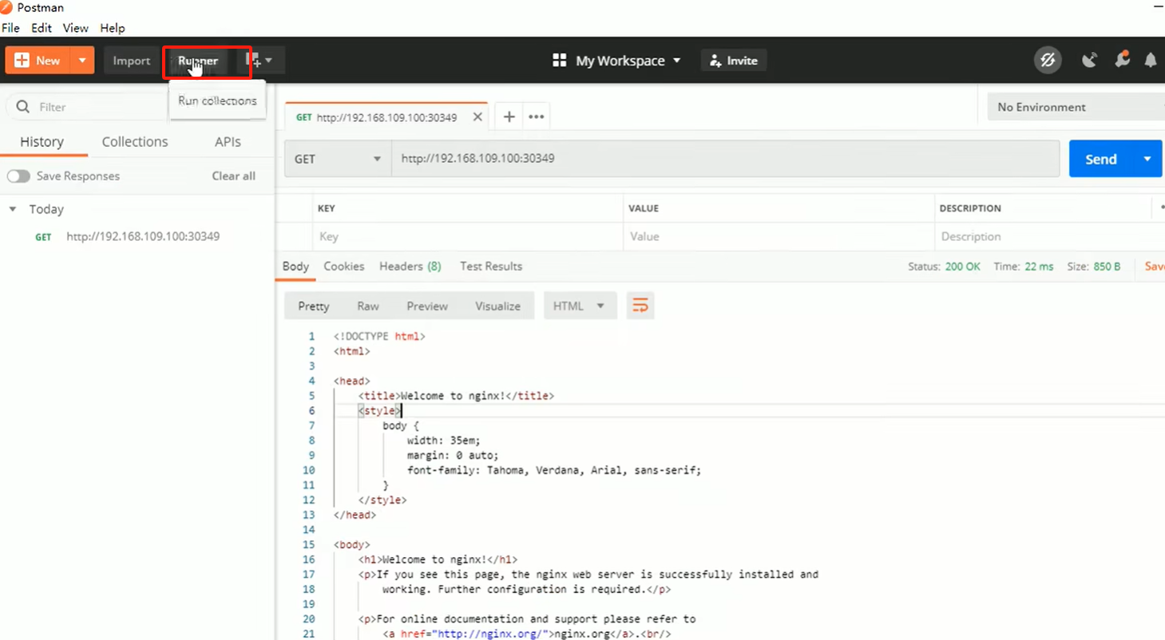This screenshot has height=640, width=1165.
Task: Click the KEY column header
Action: pyautogui.click(x=326, y=208)
